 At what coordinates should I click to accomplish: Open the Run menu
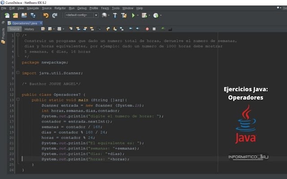[72, 8]
